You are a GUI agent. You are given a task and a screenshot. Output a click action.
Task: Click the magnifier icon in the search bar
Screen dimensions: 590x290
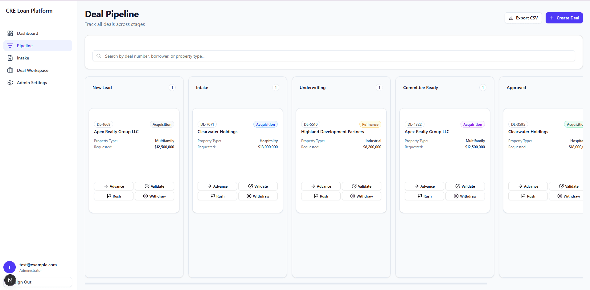pyautogui.click(x=99, y=56)
